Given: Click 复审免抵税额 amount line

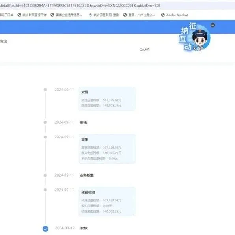Looking at the screenshot, I should pos(101,153).
